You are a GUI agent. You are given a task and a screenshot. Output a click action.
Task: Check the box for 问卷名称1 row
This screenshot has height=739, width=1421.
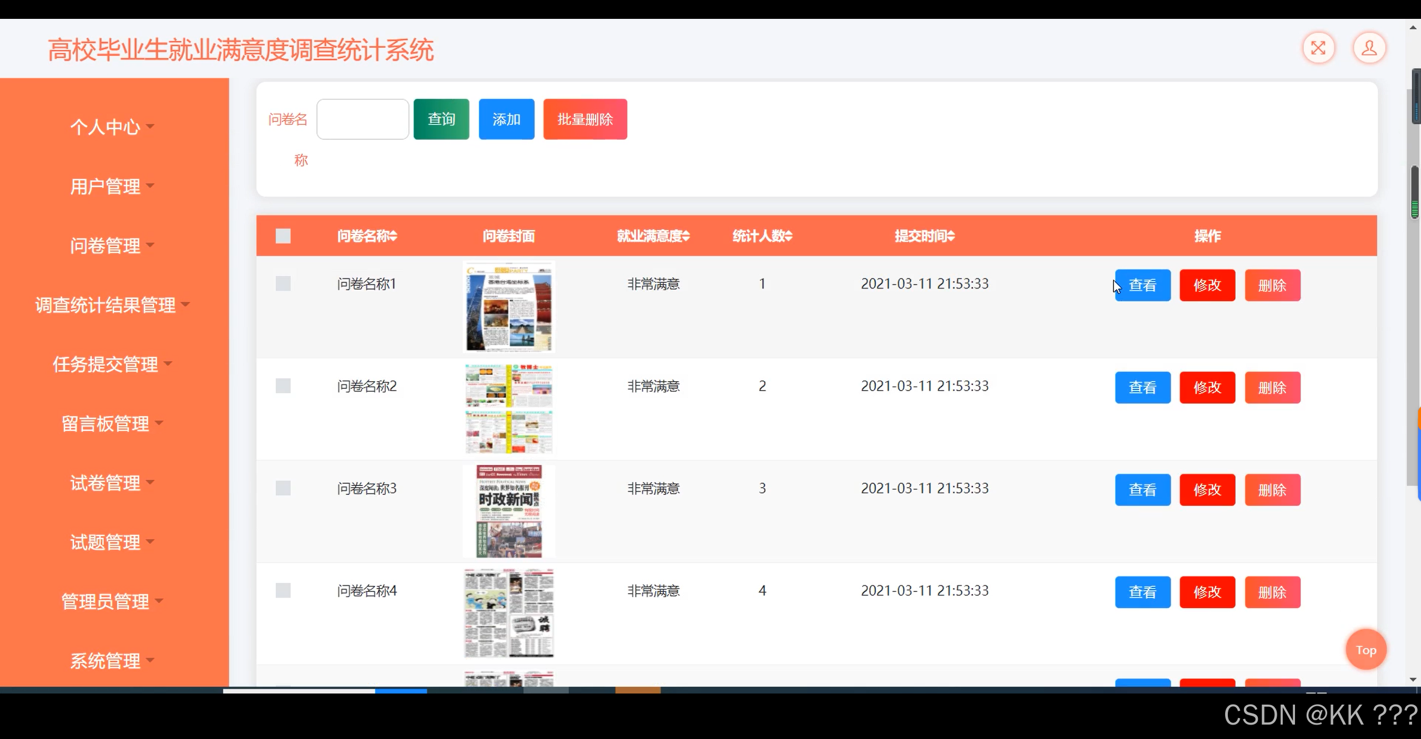[283, 284]
